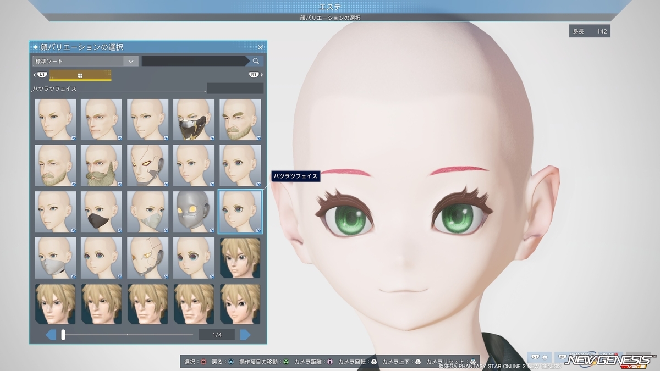This screenshot has height=371, width=660.
Task: Select the gold grid-icon category tab
Action: 80,75
